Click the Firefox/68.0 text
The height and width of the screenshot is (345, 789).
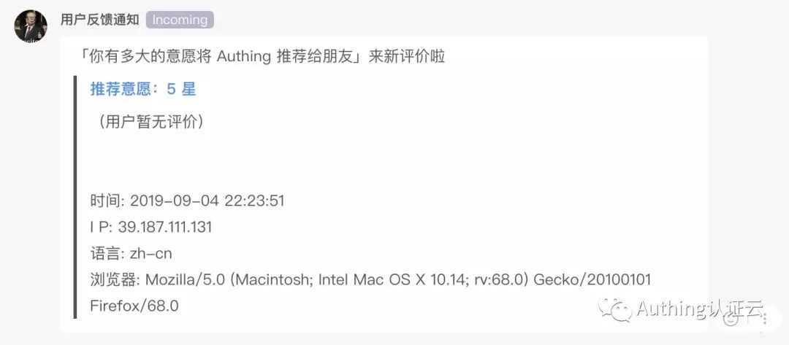click(x=134, y=306)
